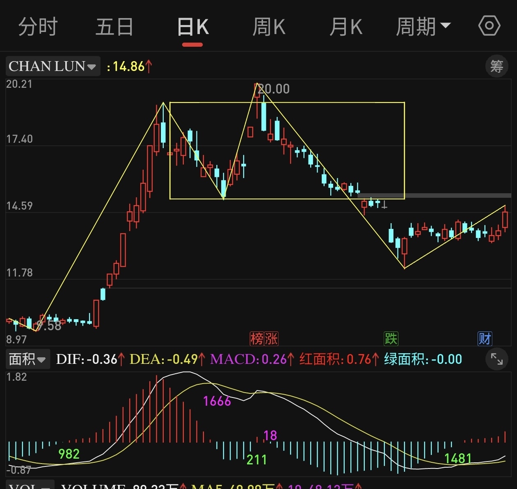The image size is (517, 489).
Task: Tap the 1666 area label in MACD
Action: (217, 401)
